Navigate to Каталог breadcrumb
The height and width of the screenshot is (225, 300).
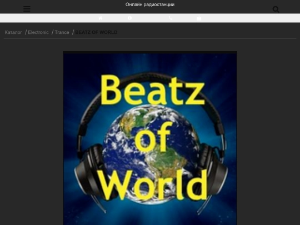pos(13,32)
